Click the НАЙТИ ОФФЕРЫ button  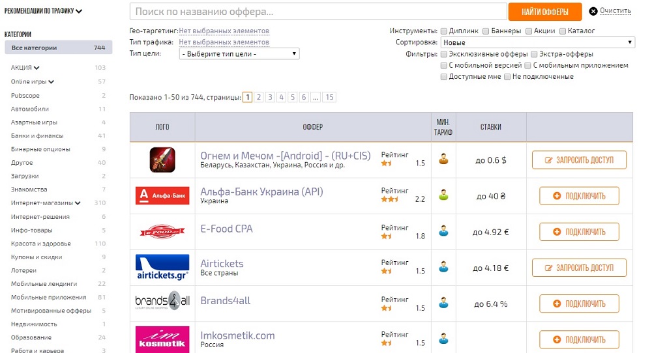[545, 12]
